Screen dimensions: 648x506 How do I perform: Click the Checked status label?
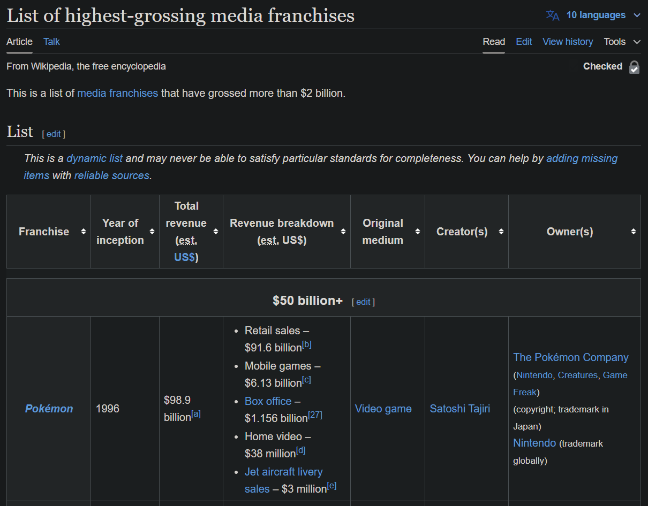[x=602, y=66]
